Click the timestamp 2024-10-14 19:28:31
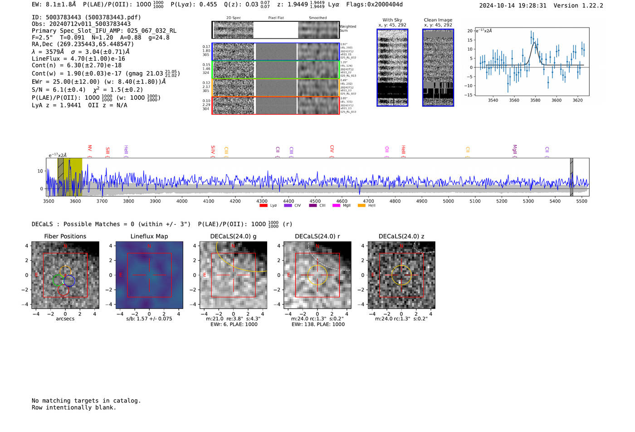This screenshot has height=432, width=635. (x=513, y=6)
